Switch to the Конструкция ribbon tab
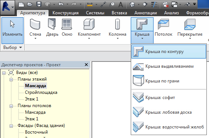This screenshot has width=209, height=138. (65, 13)
